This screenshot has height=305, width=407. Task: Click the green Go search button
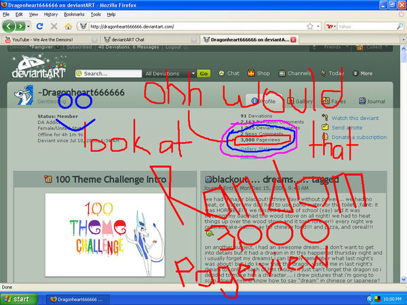coord(203,74)
